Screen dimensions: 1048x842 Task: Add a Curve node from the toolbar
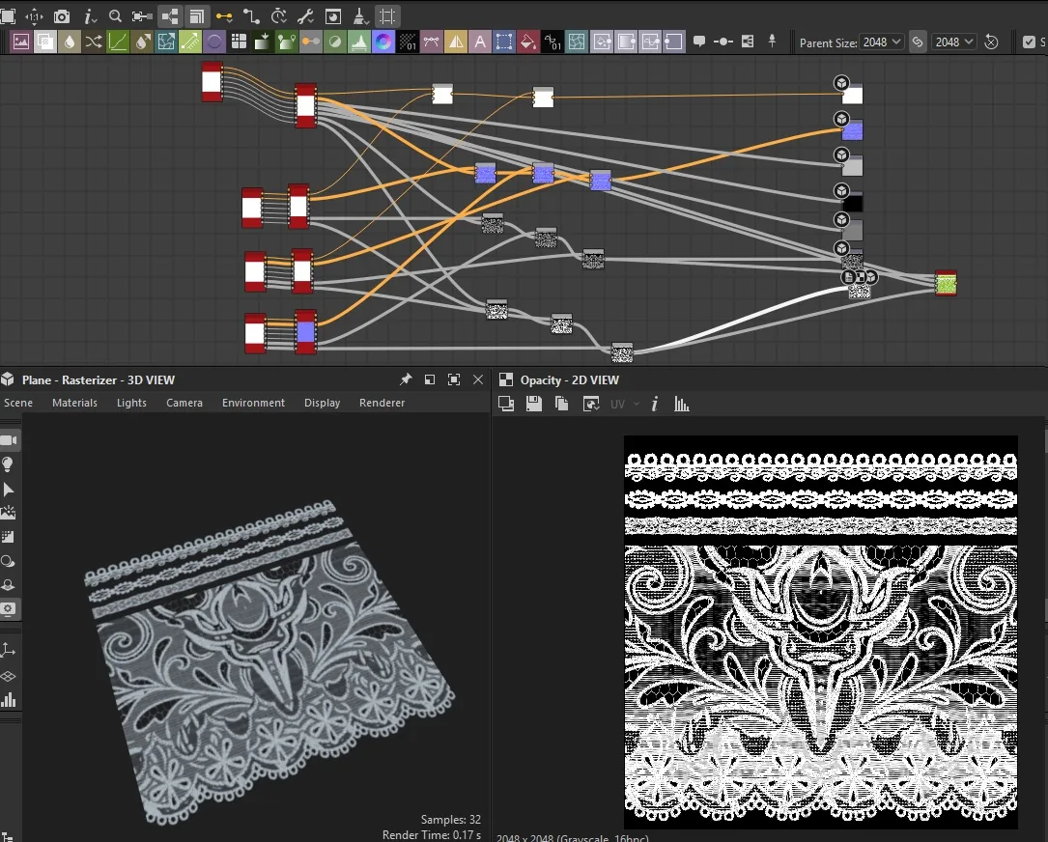[x=118, y=42]
